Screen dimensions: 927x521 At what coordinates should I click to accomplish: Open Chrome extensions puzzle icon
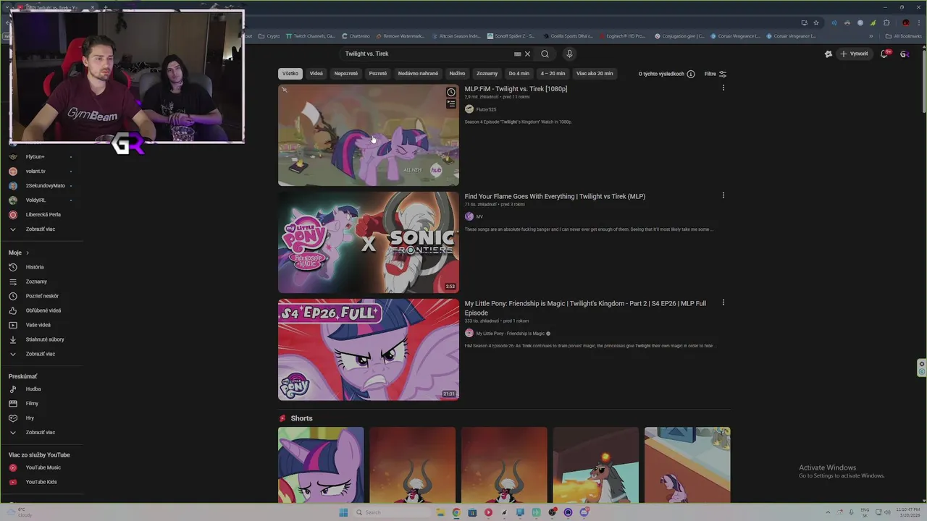pyautogui.click(x=886, y=22)
